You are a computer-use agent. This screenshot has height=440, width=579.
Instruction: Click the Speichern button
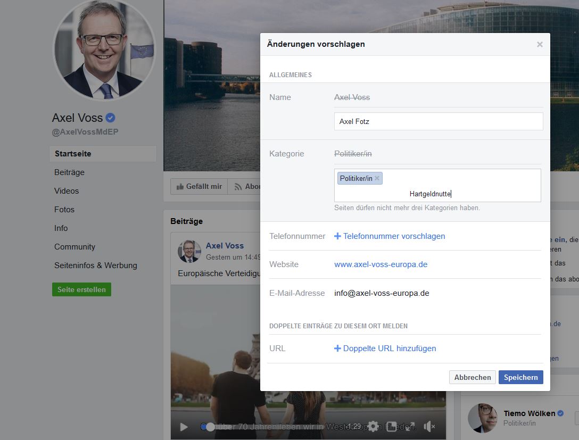(x=520, y=377)
